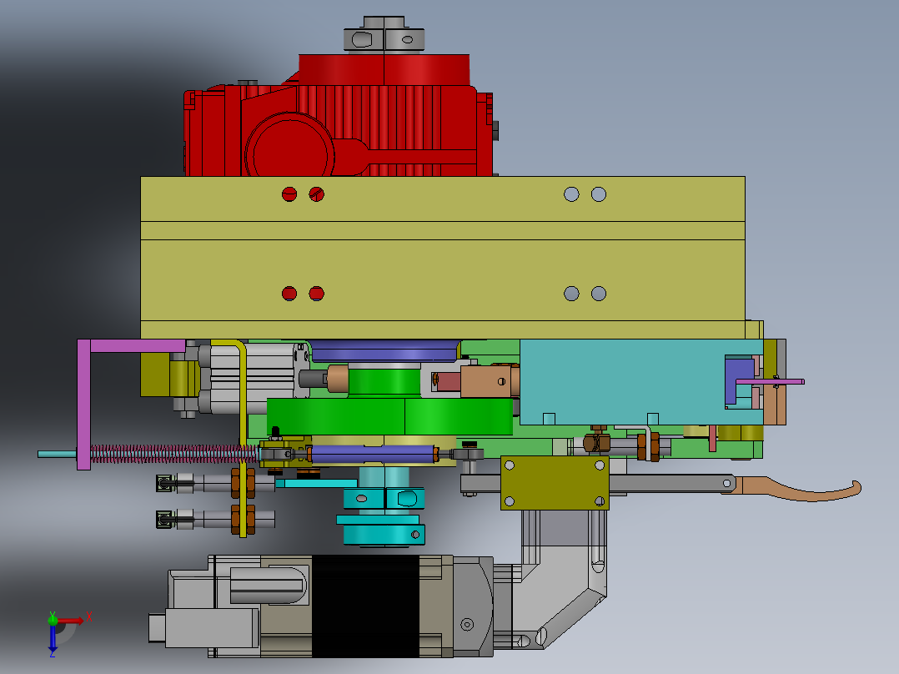Select the upper proximity sensor with orange nuts
Viewport: 899px width, 674px height.
[x=215, y=483]
